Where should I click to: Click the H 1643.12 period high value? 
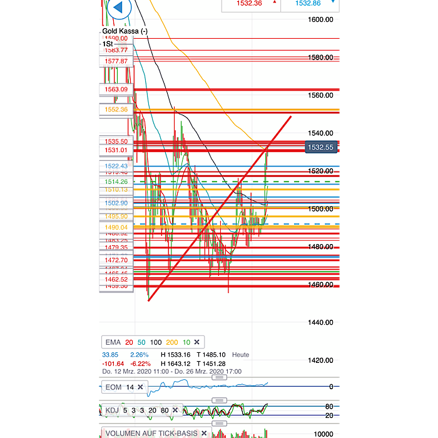coord(175,364)
